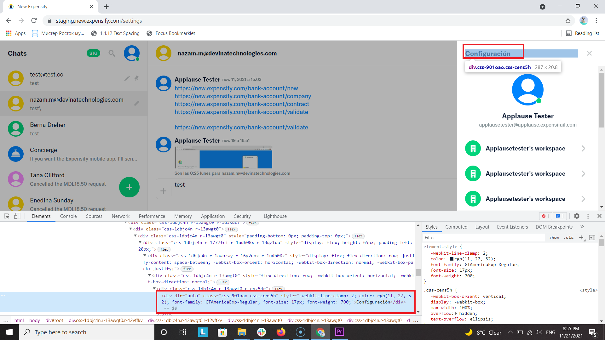This screenshot has width=605, height=340.
Task: Click the profile avatar in Chats header
Action: [132, 53]
